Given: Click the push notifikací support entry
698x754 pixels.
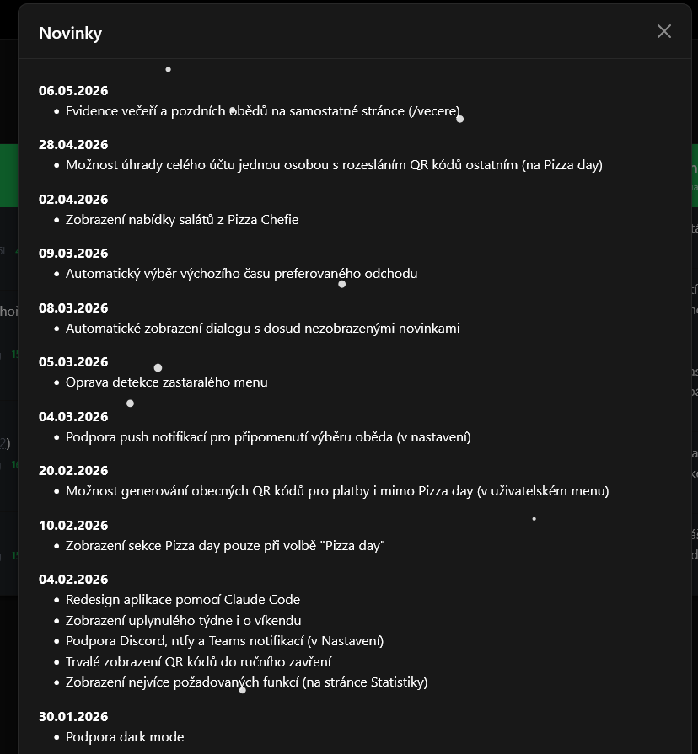Looking at the screenshot, I should [x=268, y=437].
